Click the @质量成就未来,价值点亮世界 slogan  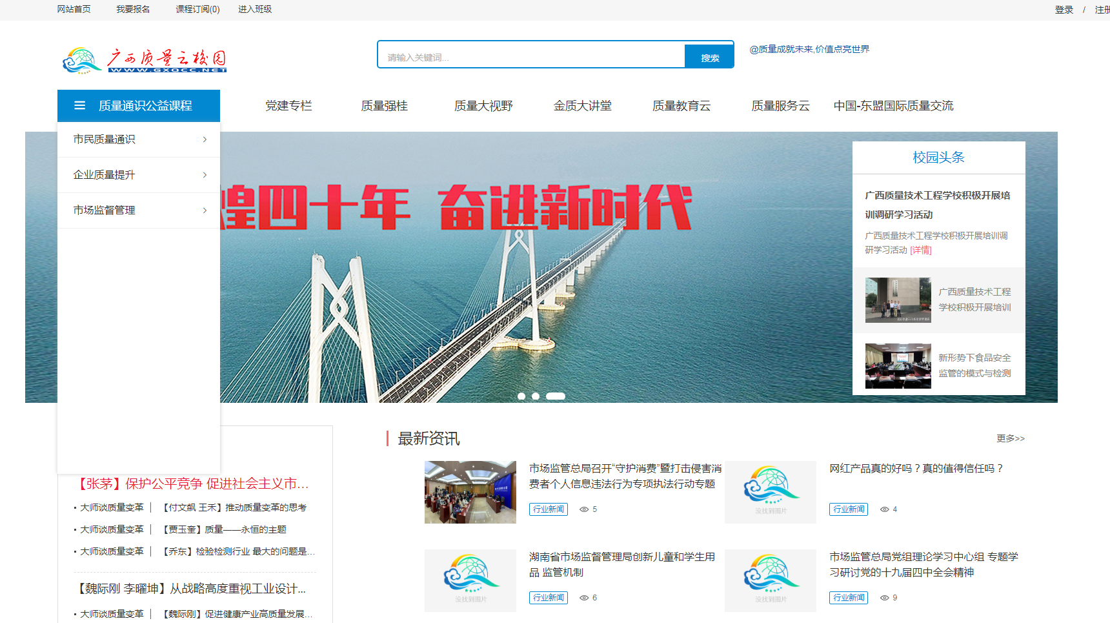[809, 49]
